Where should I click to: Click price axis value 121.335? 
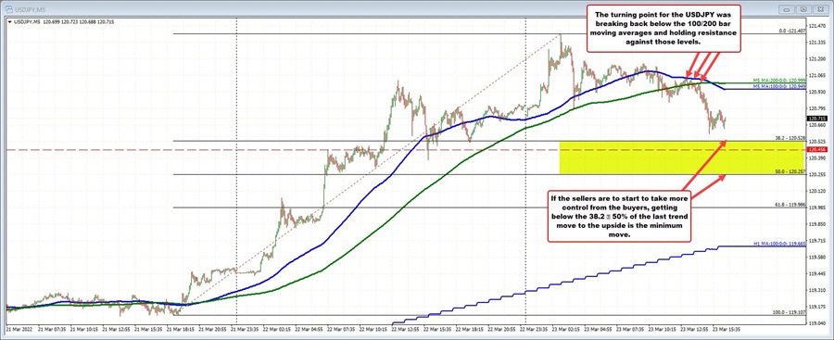[x=817, y=42]
